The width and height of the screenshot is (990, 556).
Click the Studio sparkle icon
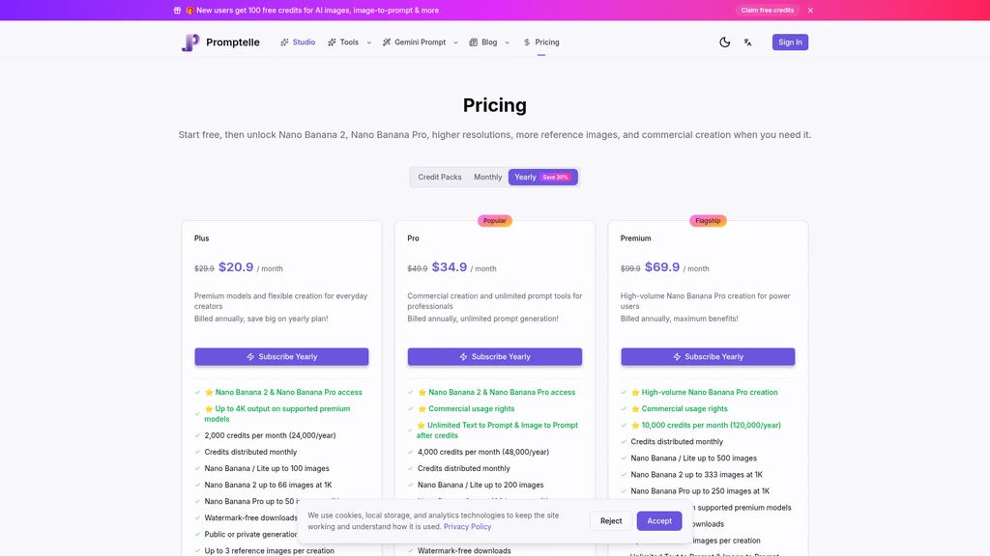pyautogui.click(x=285, y=42)
